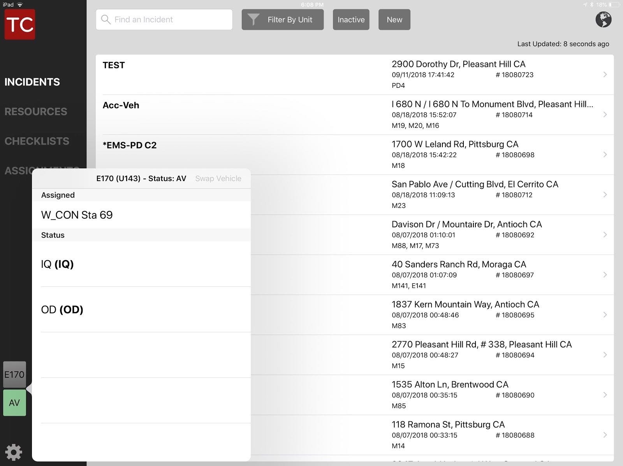Expand the Acc-Veh incident via its chevron
This screenshot has height=466, width=623.
pyautogui.click(x=605, y=114)
